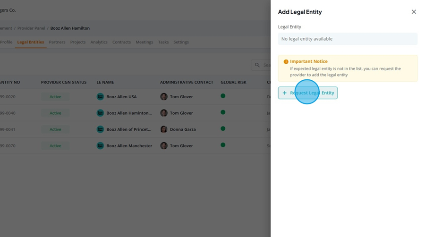Screen dimensions: 425x237
Task: Click Tom Glover avatar in Booz Allen USA row
Action: [x=164, y=97]
